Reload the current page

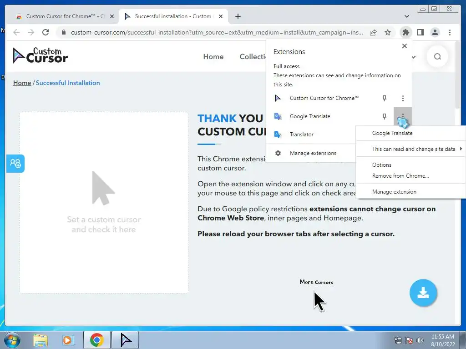point(46,32)
